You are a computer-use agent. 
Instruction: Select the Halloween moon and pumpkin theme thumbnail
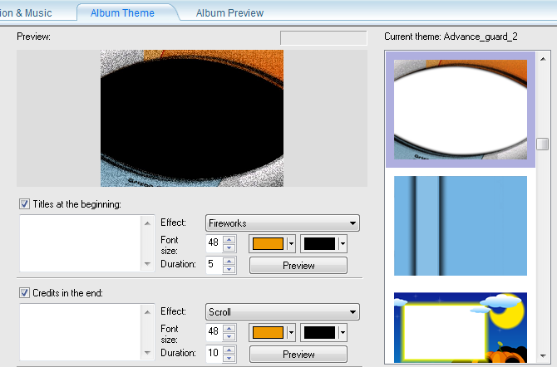[x=461, y=327]
